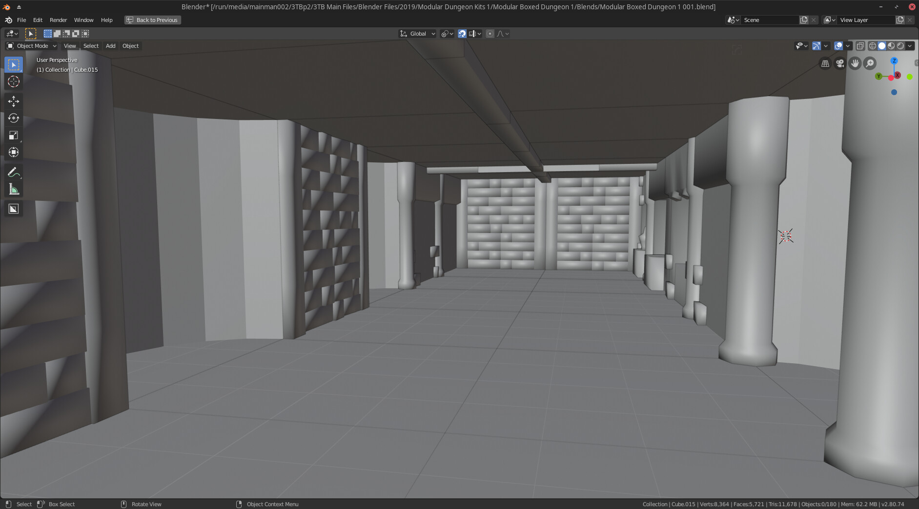Select the Rotate tool in the toolbar
Screen dimensions: 919x509
(13, 118)
